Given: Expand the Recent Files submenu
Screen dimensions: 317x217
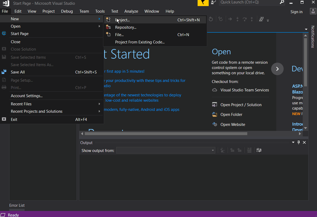Looking at the screenshot, I should (x=99, y=104).
